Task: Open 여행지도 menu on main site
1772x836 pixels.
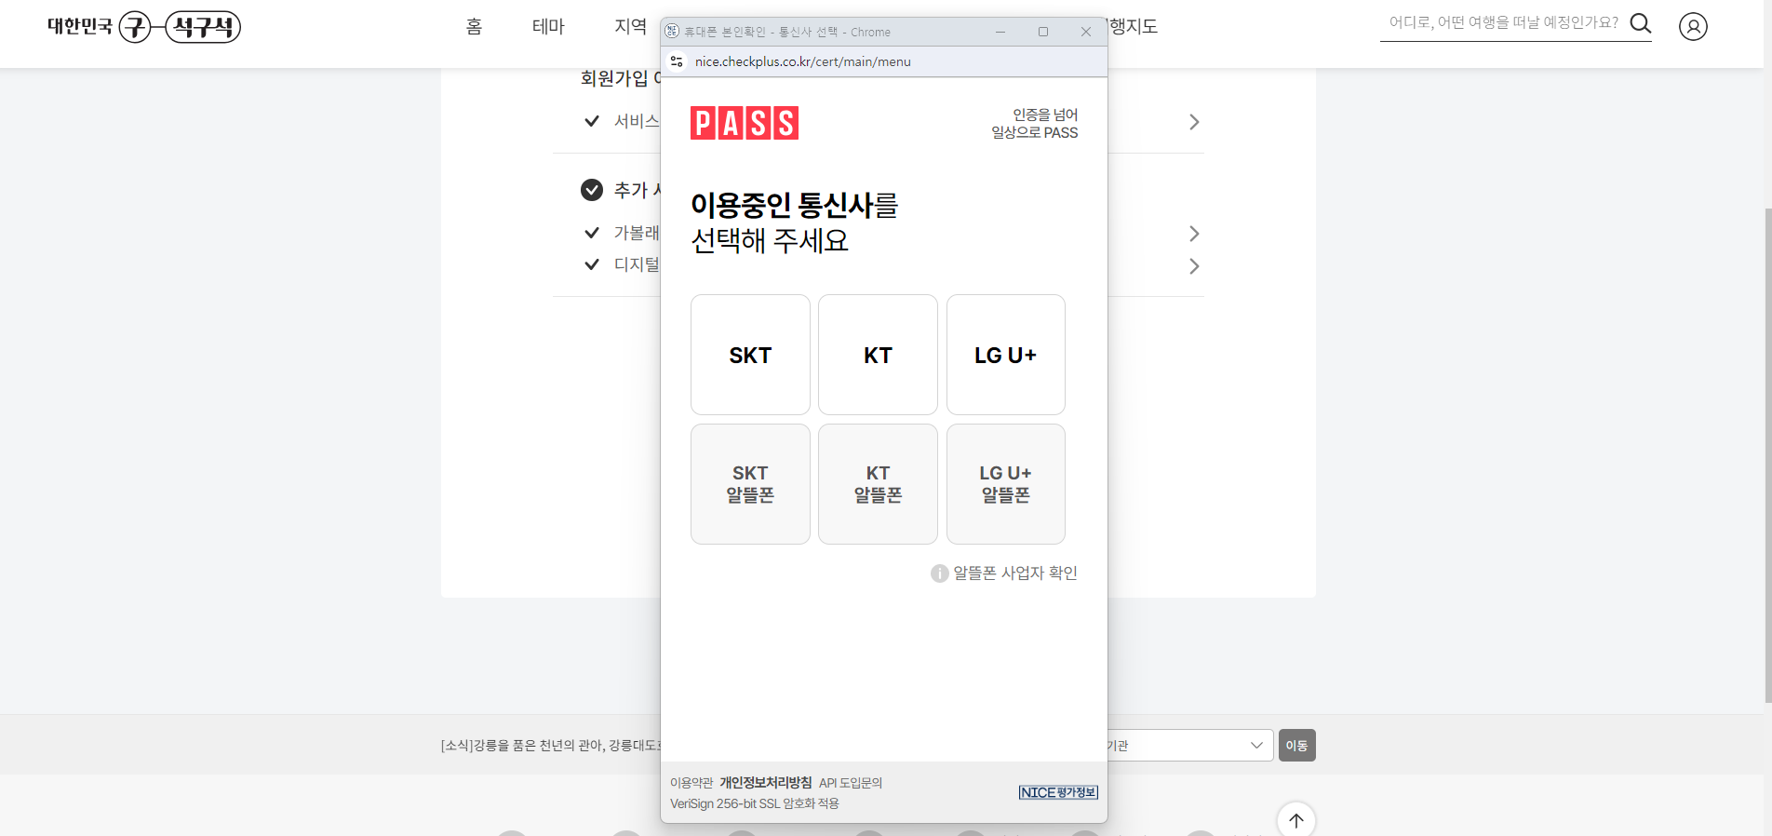Action: click(1133, 27)
